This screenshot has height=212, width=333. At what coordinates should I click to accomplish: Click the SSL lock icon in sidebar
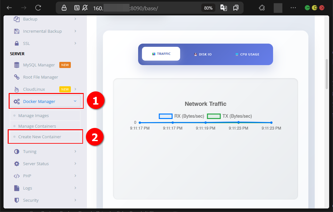click(17, 43)
